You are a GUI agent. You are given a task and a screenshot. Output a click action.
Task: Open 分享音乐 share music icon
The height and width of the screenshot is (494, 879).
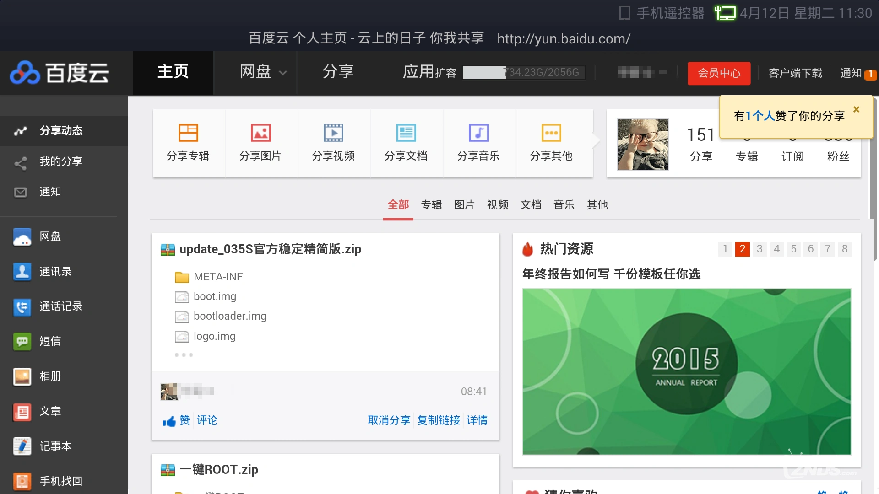(x=479, y=133)
